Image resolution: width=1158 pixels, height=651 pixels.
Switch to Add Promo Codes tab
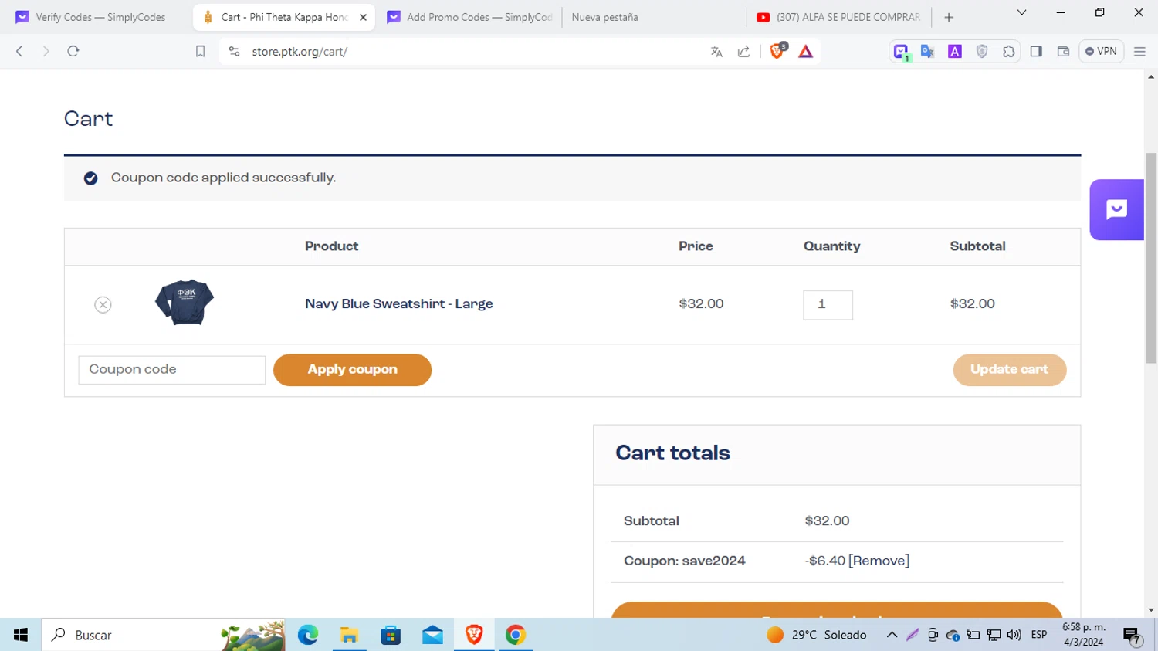click(x=469, y=17)
